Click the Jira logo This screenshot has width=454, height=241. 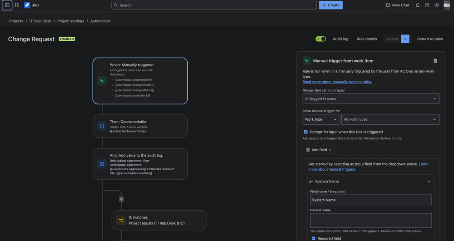[31, 5]
